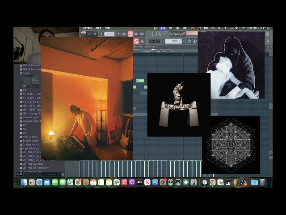
Task: Click the 0:06:12 time display
Action: point(160,34)
